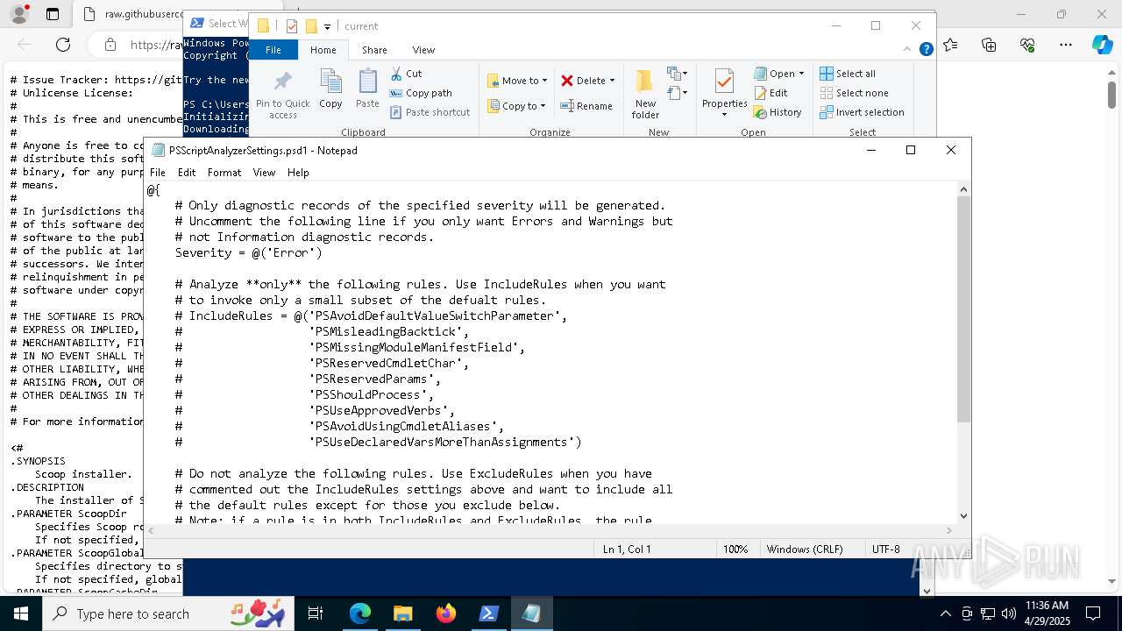Open Edge Favorites star icon

[950, 45]
